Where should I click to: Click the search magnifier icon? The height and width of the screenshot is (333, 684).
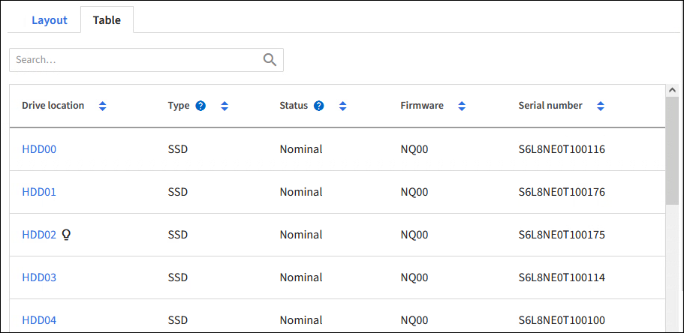pyautogui.click(x=270, y=60)
